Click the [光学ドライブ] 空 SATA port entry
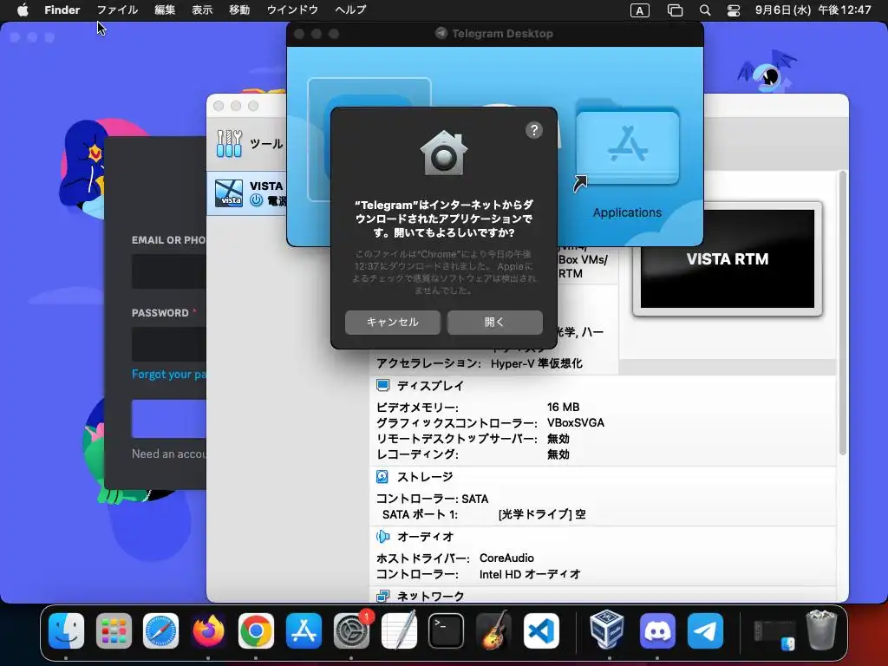The height and width of the screenshot is (666, 888). coord(542,514)
